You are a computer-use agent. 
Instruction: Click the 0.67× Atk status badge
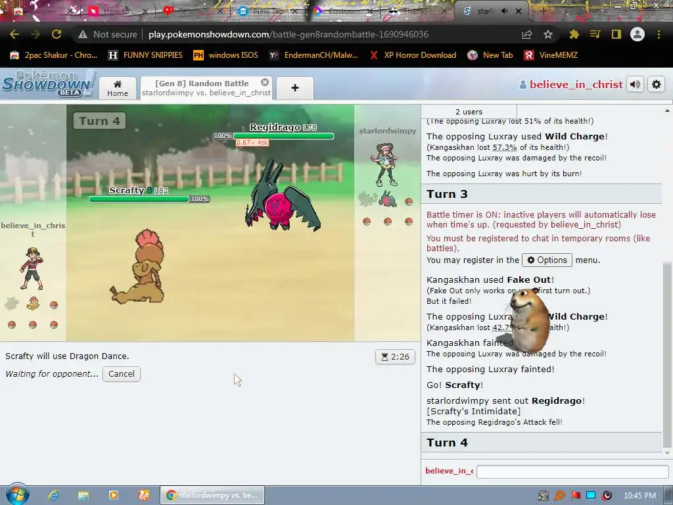pyautogui.click(x=252, y=143)
